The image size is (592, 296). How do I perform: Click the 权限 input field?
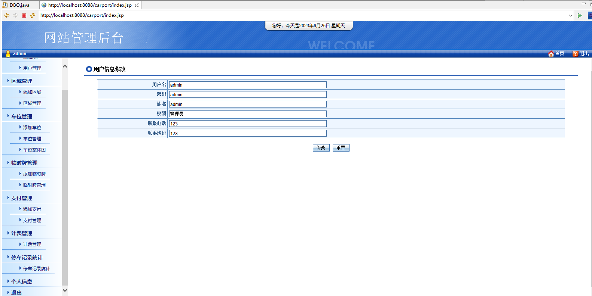click(x=248, y=114)
